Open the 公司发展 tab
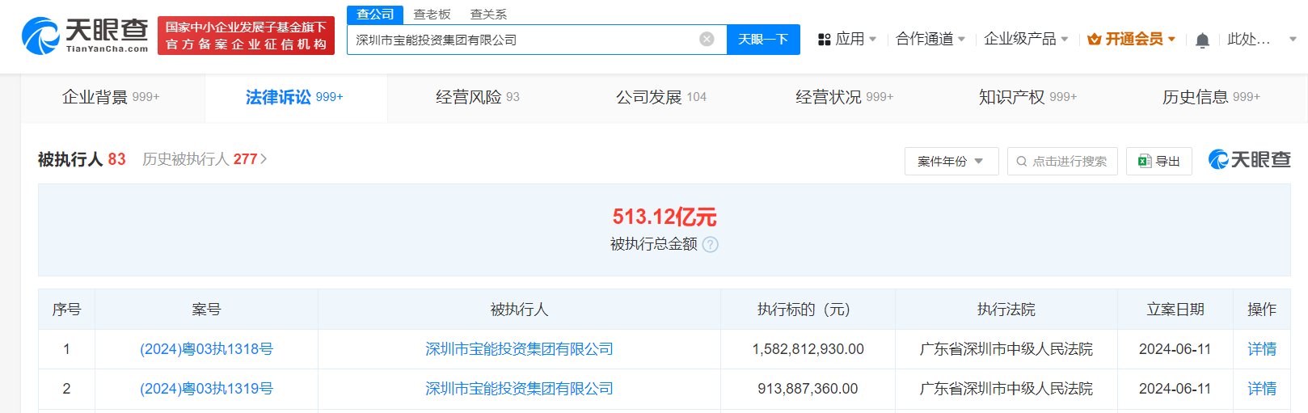Screen dimensions: 1308x413 (661, 97)
